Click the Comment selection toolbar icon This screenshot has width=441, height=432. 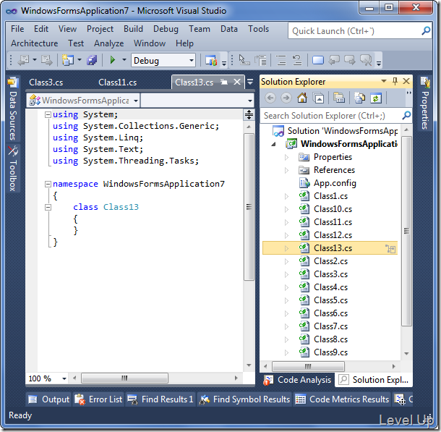pos(281,60)
